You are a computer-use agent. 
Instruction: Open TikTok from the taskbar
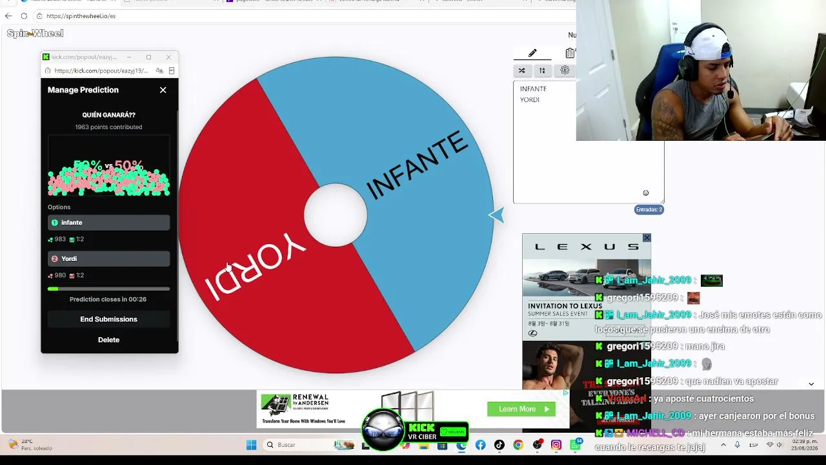pyautogui.click(x=499, y=445)
